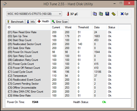The height and width of the screenshot is (111, 137).
Task: Maximize the HD Tune window
Action: [x=121, y=3]
